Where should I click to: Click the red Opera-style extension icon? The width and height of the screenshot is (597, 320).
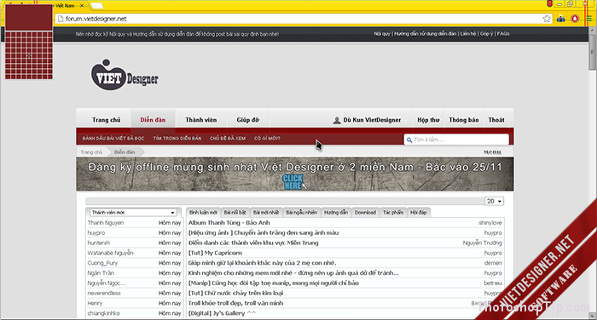coord(575,19)
